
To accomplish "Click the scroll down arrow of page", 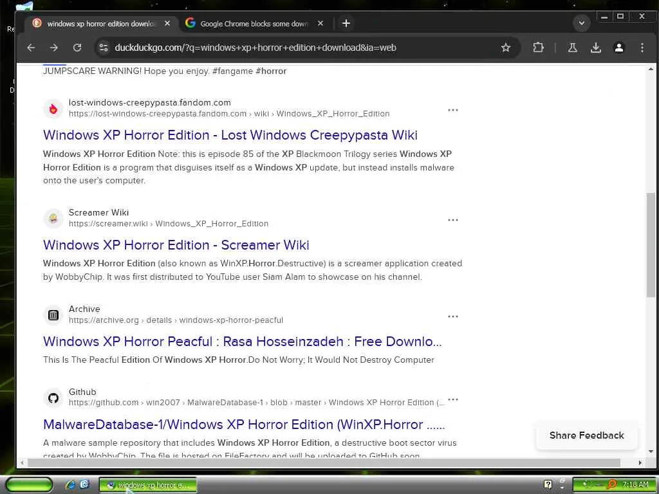I will coord(651,452).
